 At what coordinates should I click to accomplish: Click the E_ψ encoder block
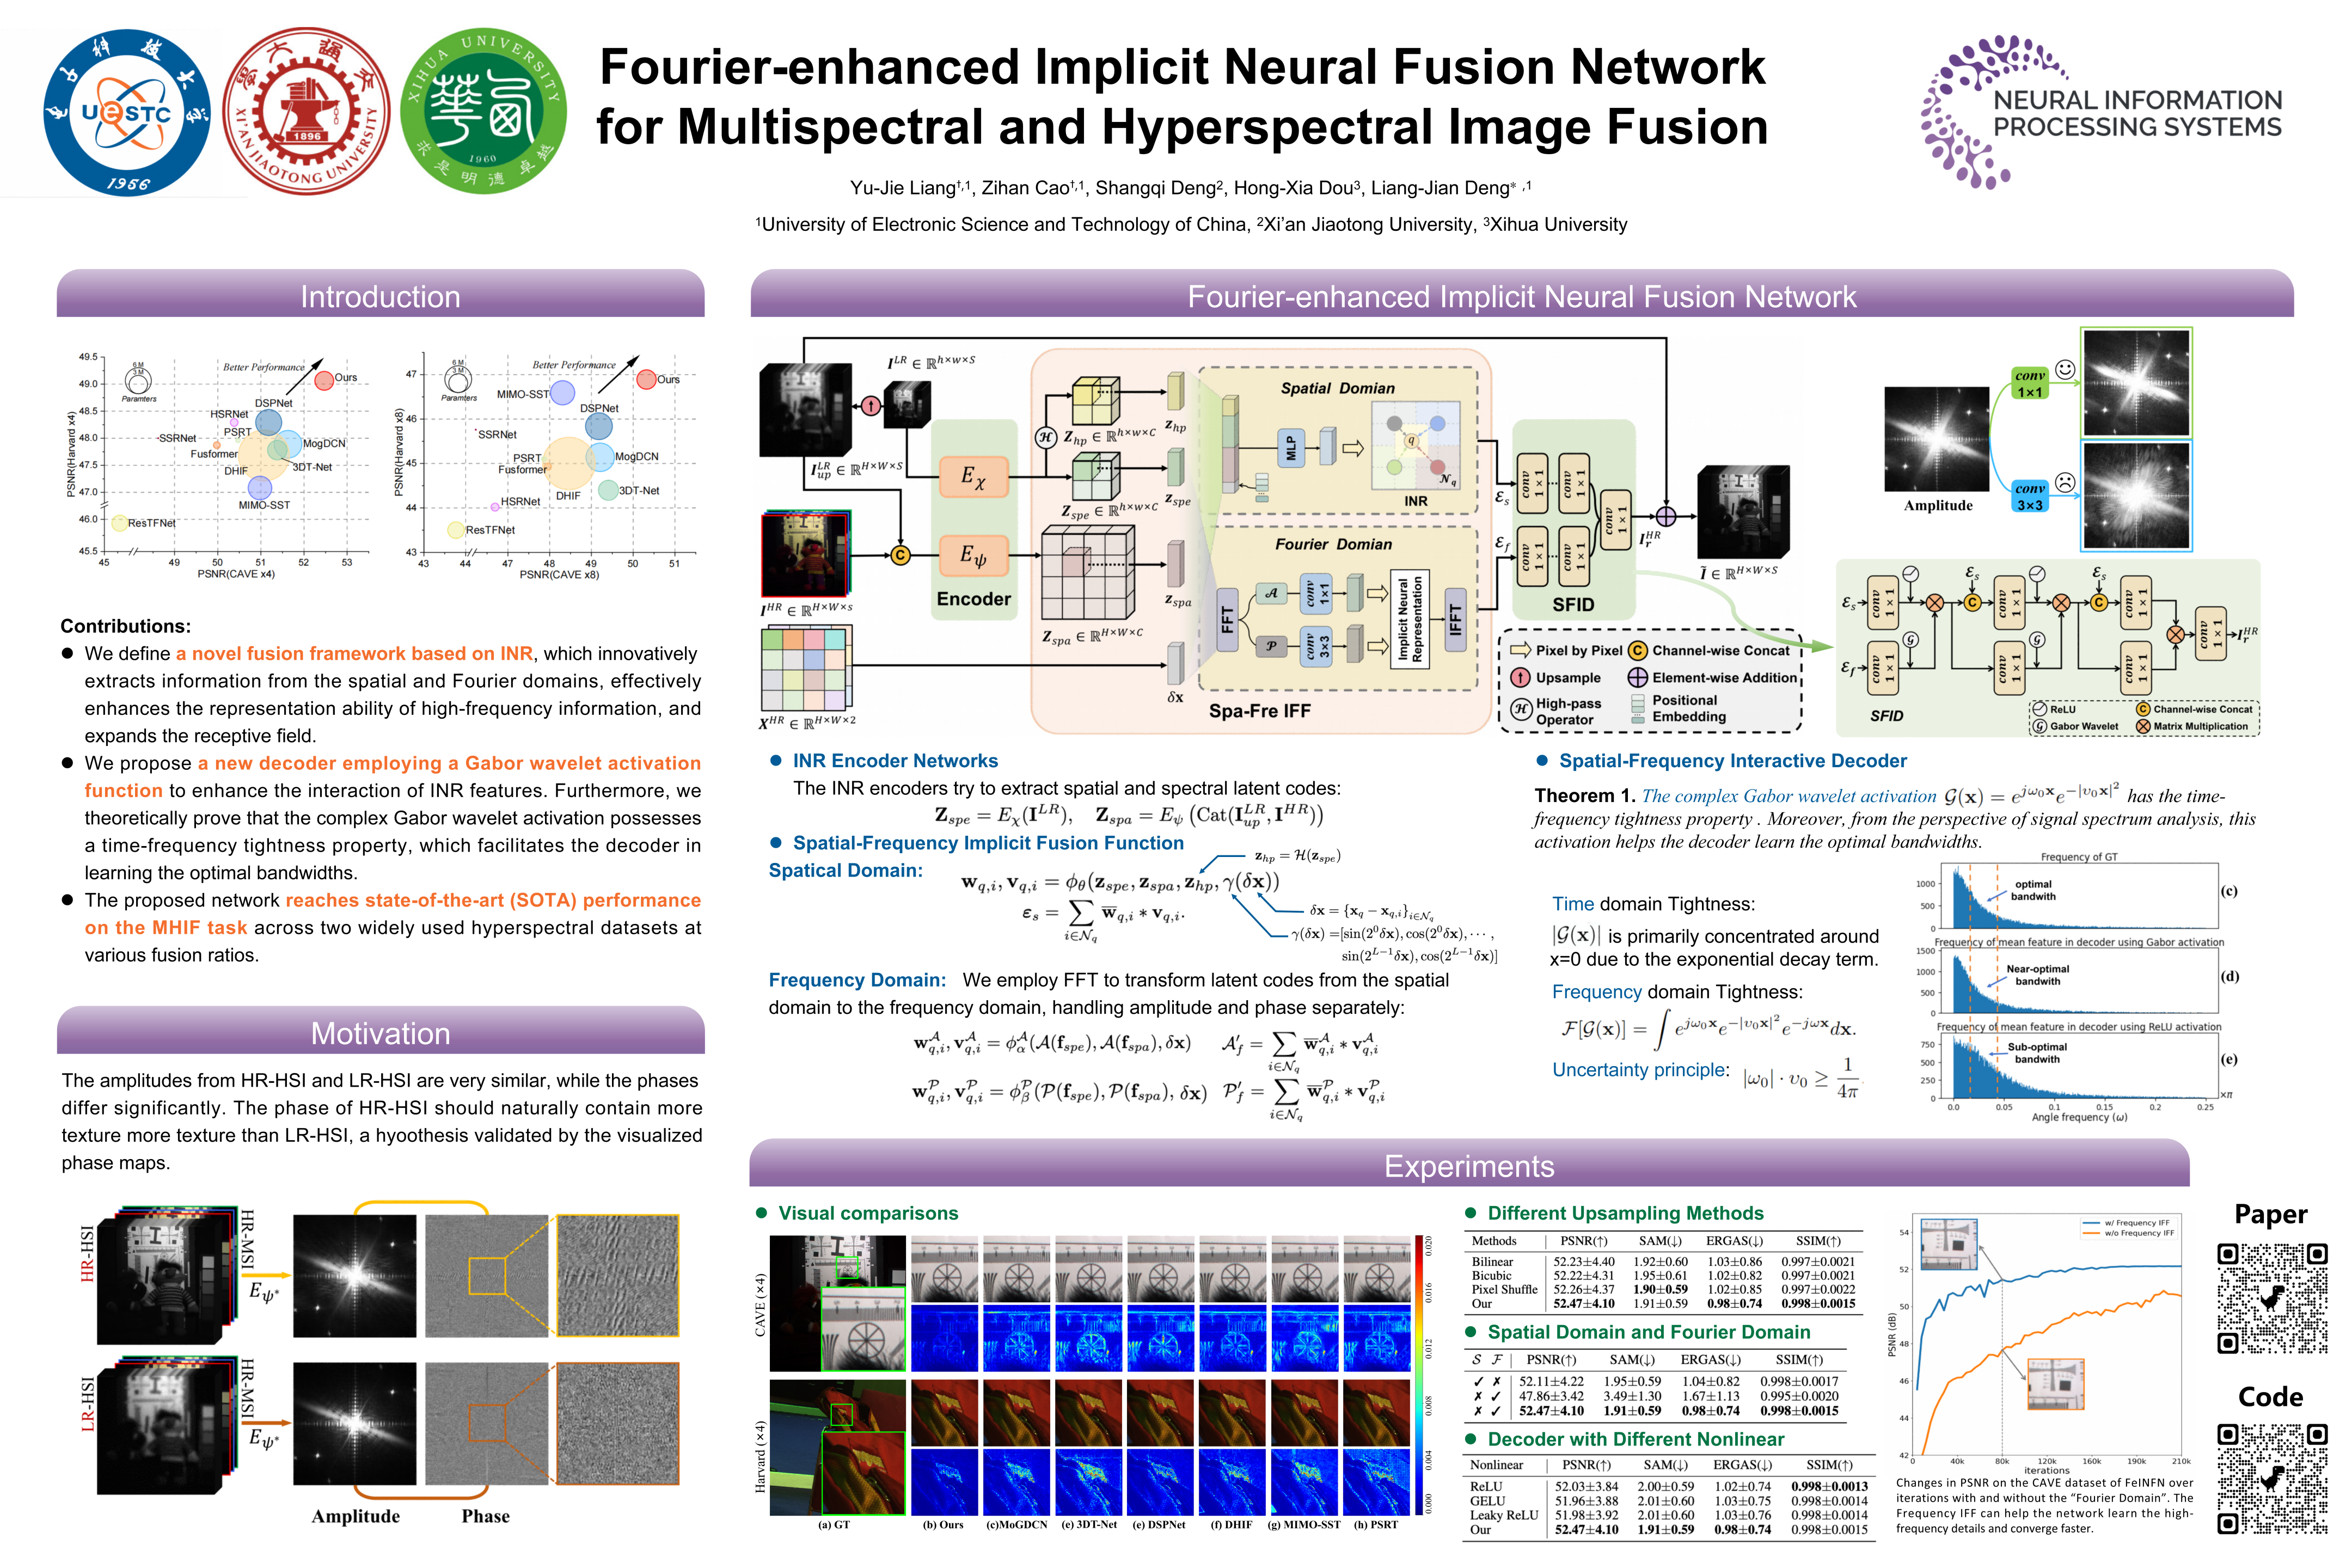click(973, 554)
